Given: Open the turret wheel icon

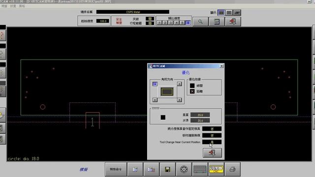Looking at the screenshot, I should [184, 169].
